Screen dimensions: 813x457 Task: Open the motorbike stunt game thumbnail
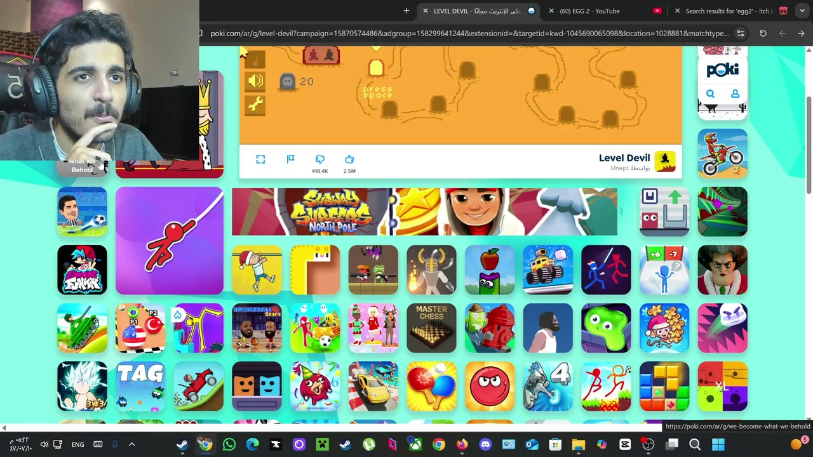click(723, 154)
